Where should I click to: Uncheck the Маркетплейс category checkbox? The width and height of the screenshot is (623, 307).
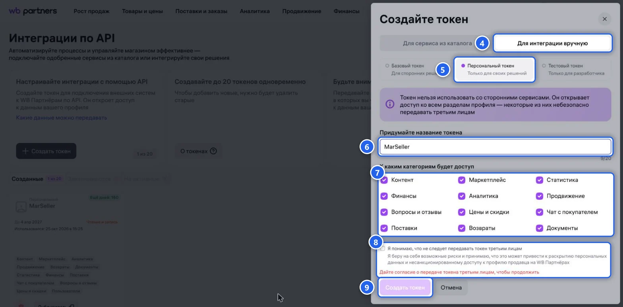(462, 180)
